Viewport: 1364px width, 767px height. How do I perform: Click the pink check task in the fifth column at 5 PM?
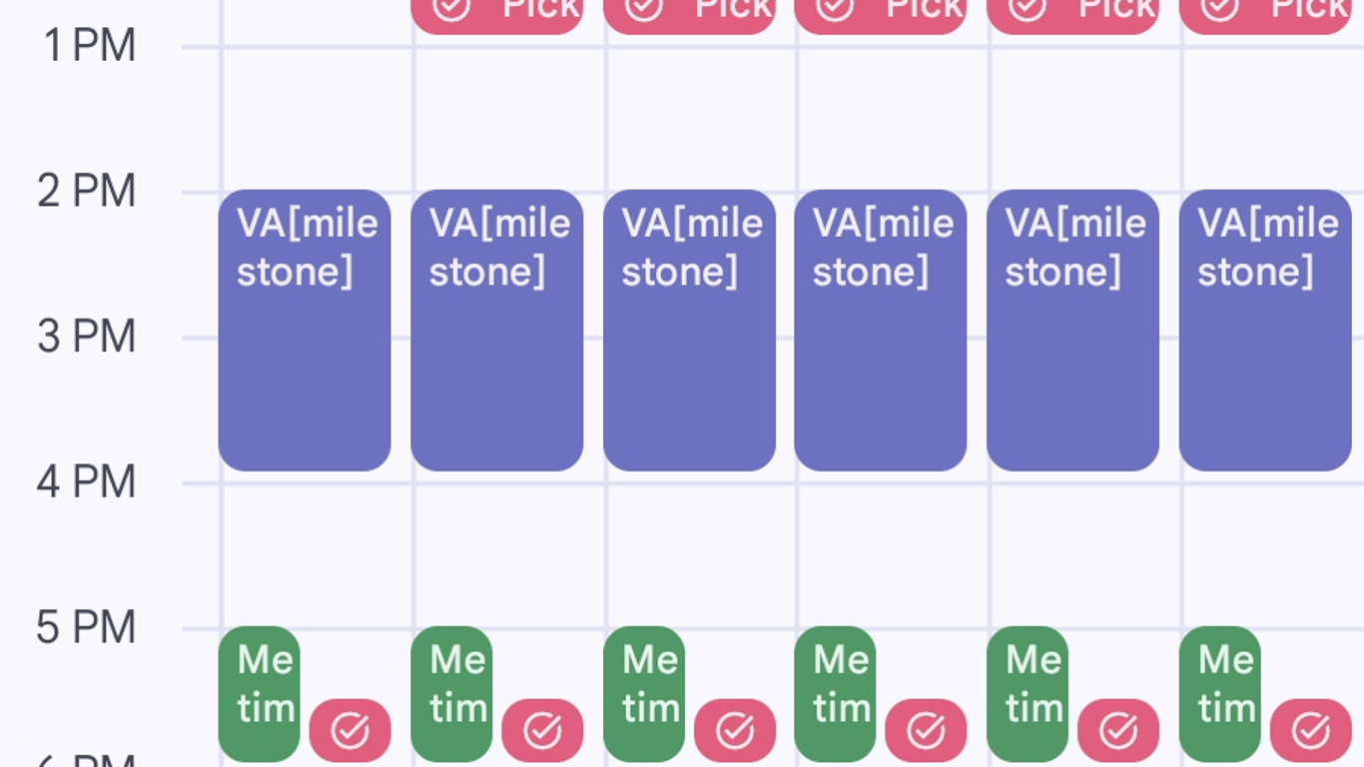(1118, 731)
